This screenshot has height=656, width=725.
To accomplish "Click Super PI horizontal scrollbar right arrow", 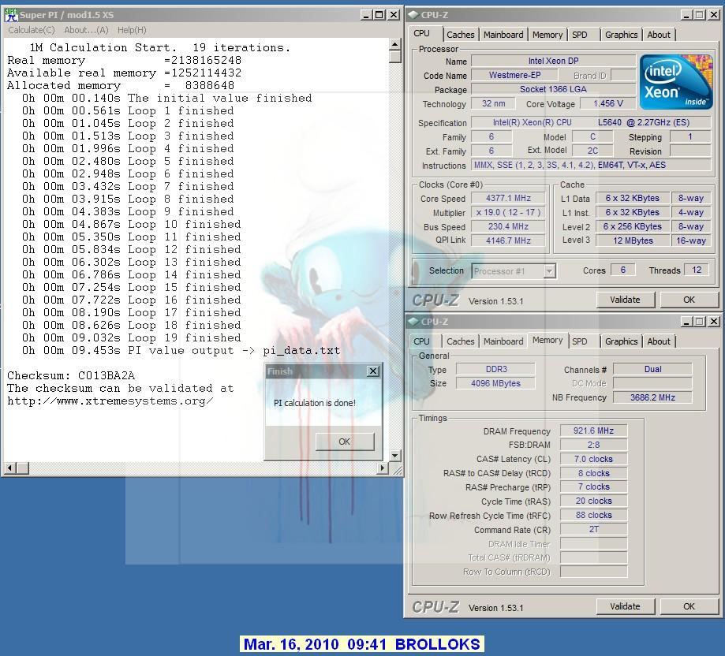I will tap(382, 468).
